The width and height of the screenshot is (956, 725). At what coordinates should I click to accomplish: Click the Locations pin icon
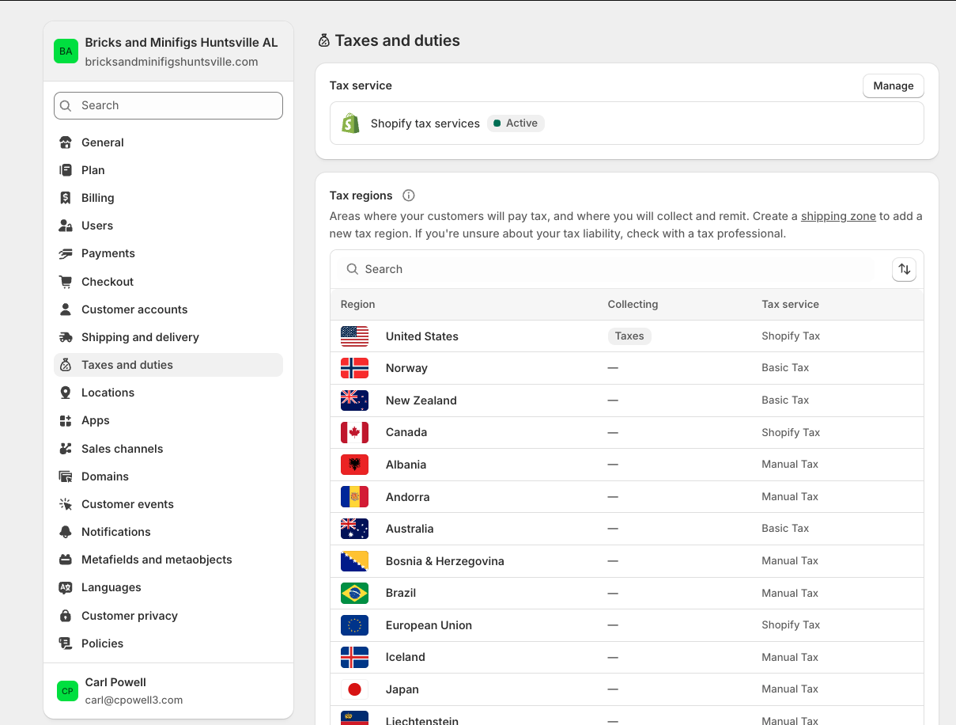click(66, 393)
